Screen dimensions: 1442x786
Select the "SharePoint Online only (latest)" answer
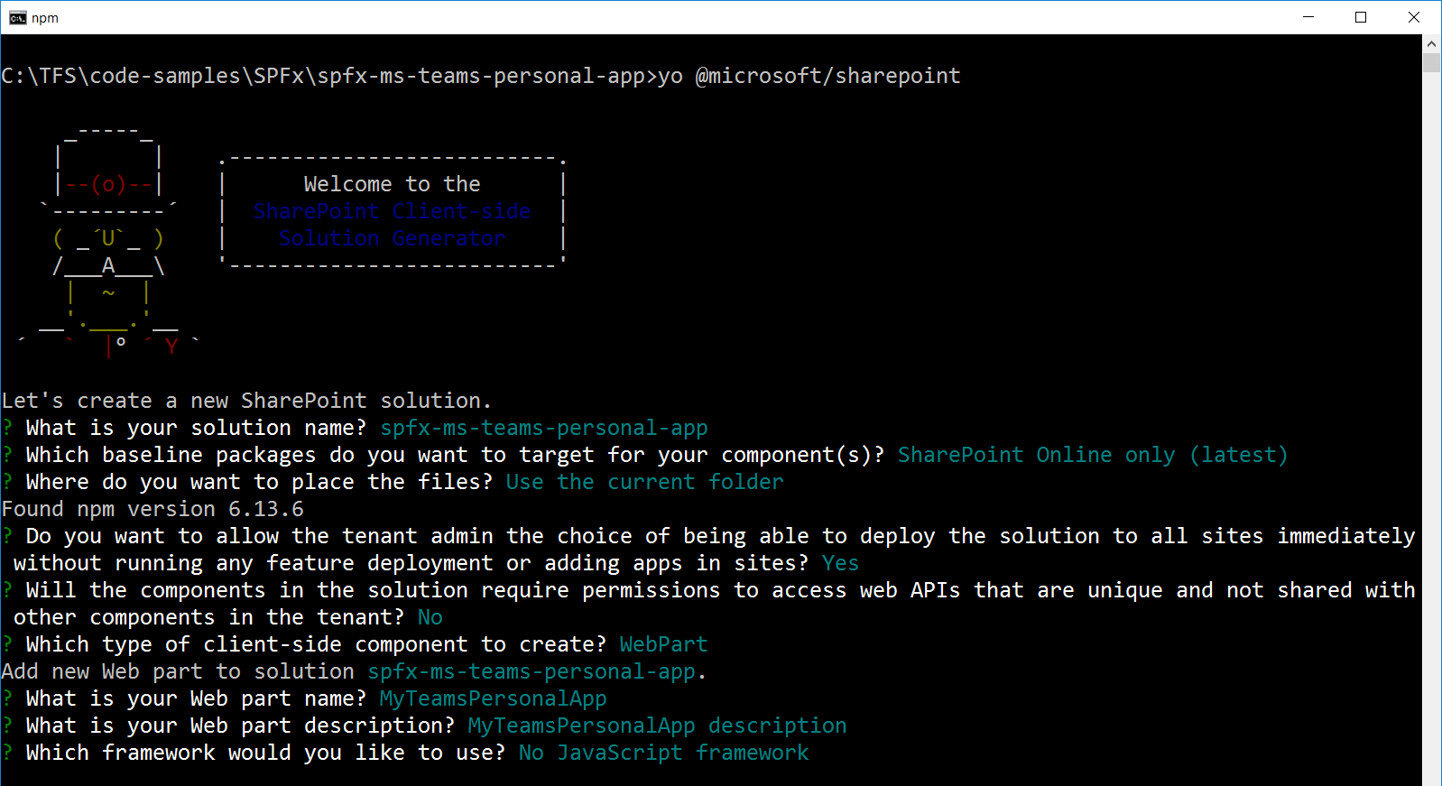tap(1092, 455)
